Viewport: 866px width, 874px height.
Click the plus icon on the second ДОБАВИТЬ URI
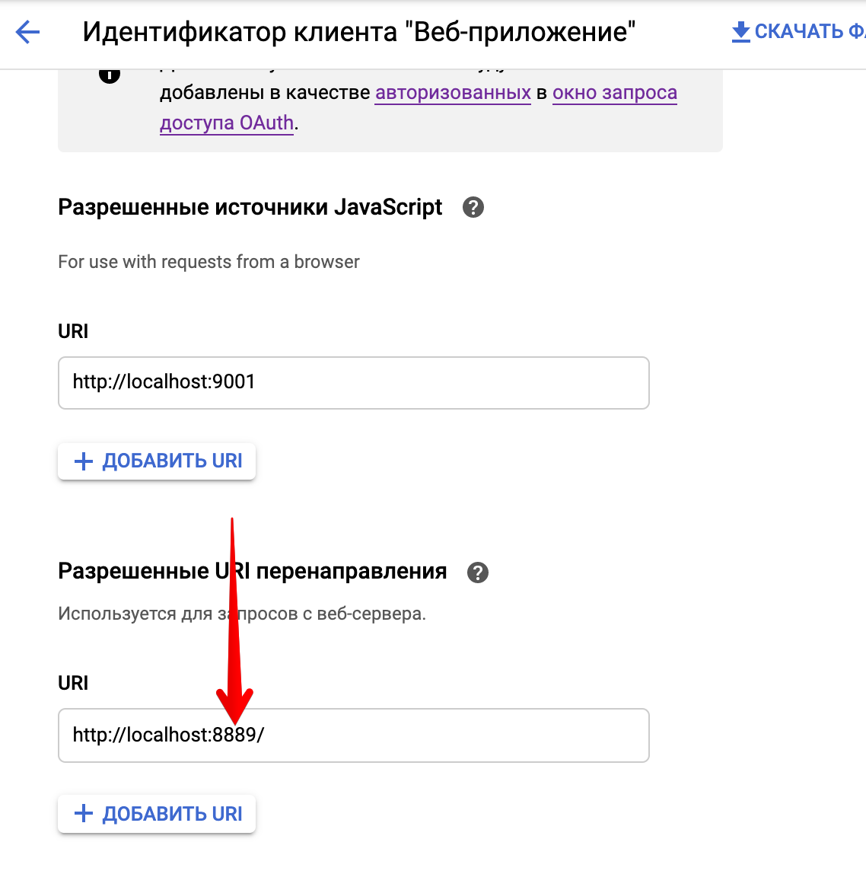coord(83,814)
